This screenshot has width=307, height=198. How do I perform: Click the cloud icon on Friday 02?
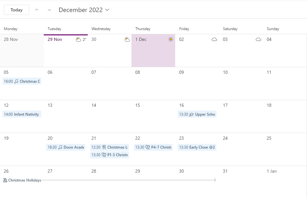(x=214, y=40)
